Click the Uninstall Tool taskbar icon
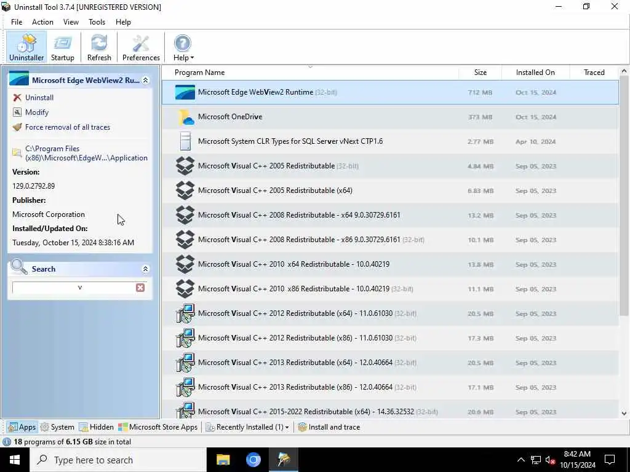Viewport: 630px width, 472px height. [284, 460]
